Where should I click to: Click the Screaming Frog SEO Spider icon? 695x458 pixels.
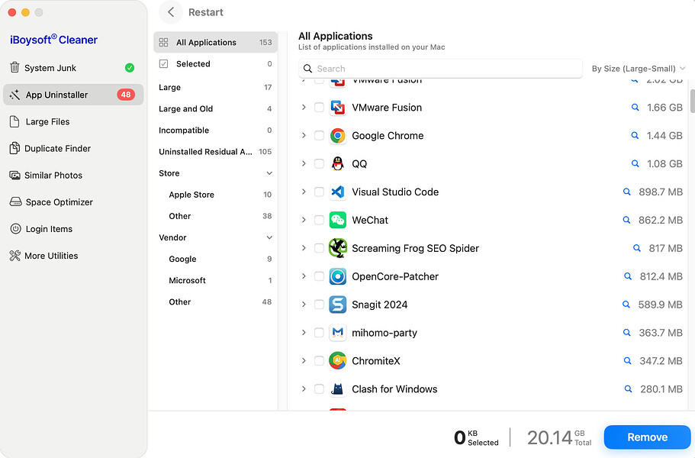point(338,248)
